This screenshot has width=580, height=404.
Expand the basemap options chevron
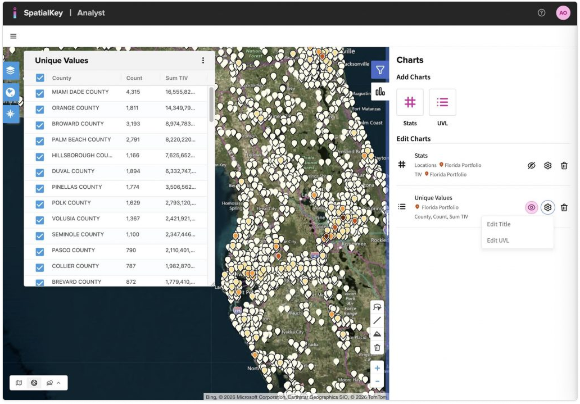(58, 383)
